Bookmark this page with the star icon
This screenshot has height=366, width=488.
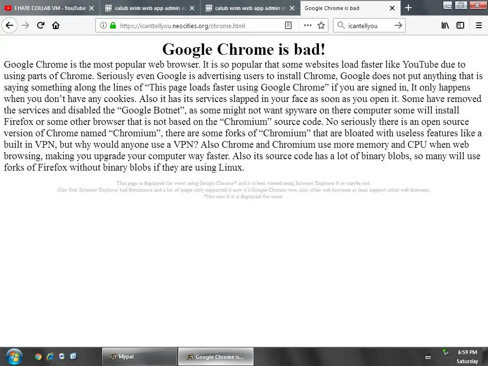[x=321, y=26]
